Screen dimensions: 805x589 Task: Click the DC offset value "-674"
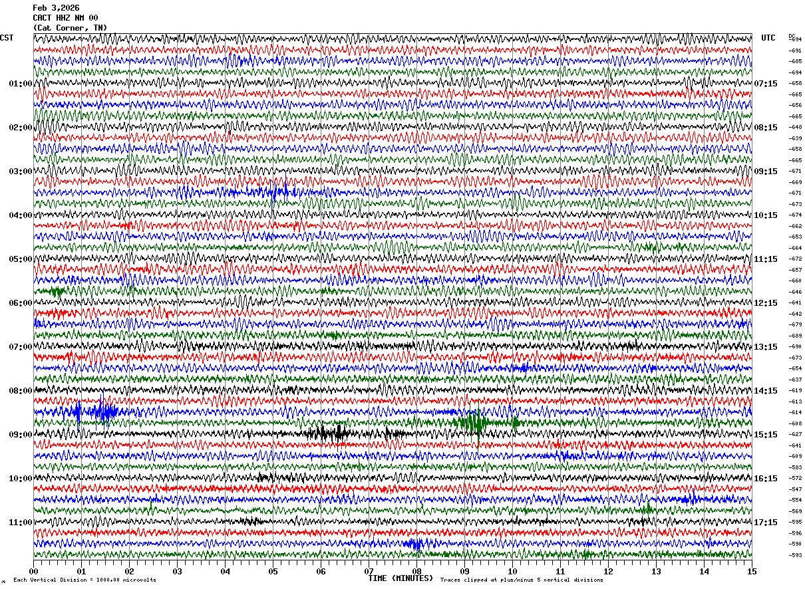tap(795, 215)
